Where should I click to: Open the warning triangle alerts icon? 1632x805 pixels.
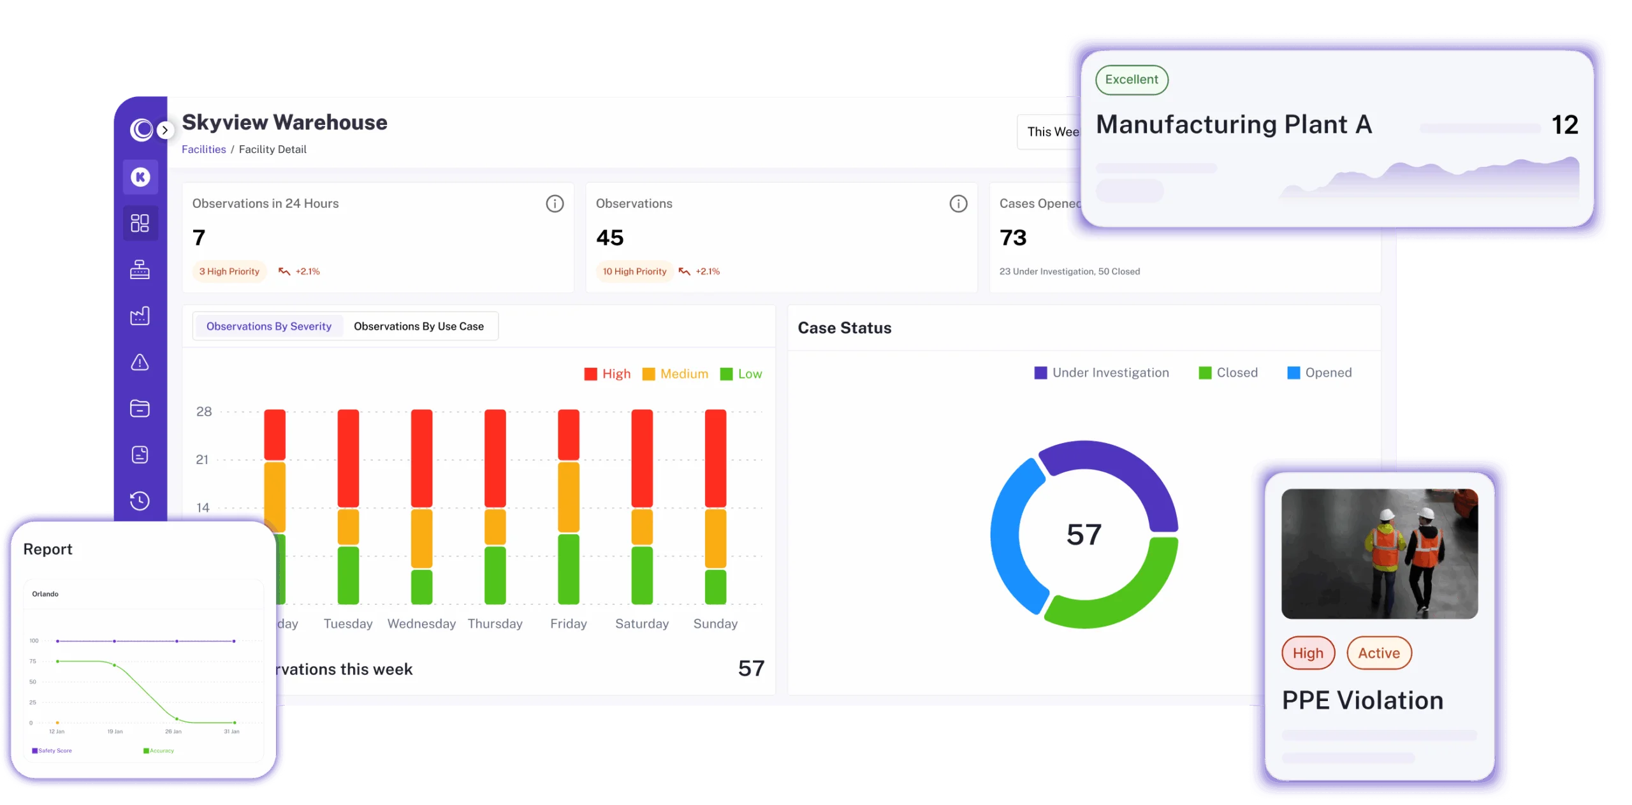[140, 362]
